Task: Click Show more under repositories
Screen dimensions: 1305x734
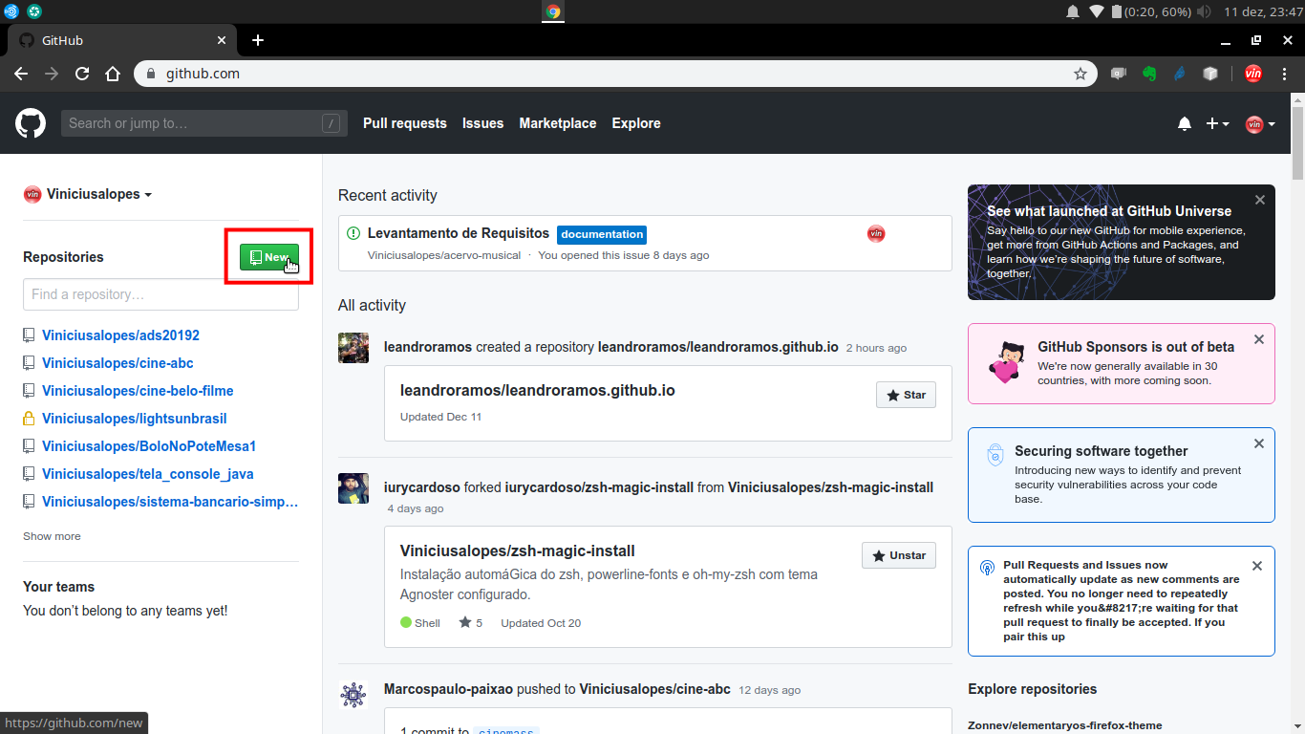Action: point(52,536)
